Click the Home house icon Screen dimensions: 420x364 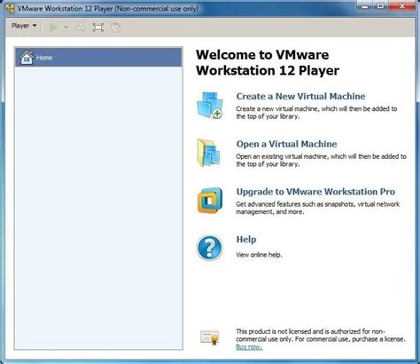[x=27, y=57]
